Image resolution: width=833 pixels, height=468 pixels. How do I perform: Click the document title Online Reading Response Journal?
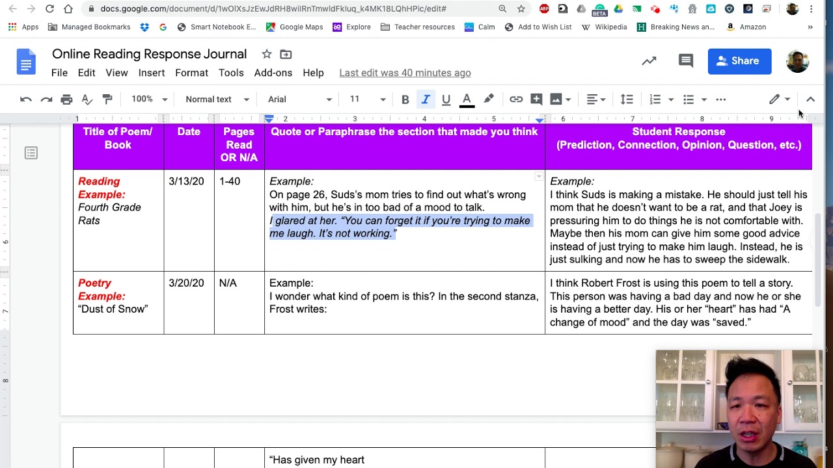149,54
